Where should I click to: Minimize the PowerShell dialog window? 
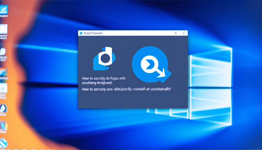176,33
